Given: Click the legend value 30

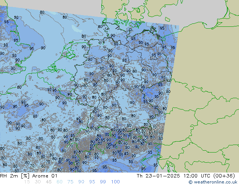Looking at the screenshot, I should tap(38, 182).
